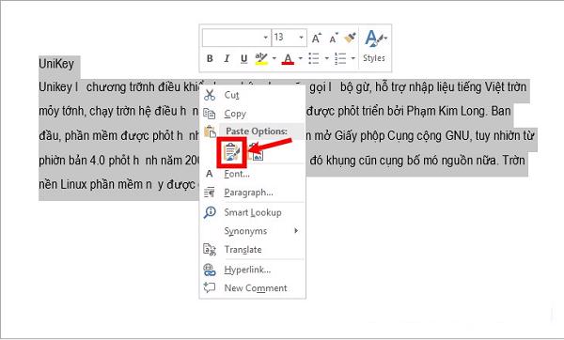Screen dimensions: 564x340
Task: Open the font size dropdown arrow
Action: tap(301, 38)
